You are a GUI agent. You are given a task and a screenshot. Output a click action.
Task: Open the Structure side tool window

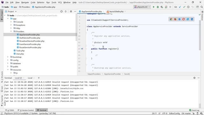pyautogui.click(x=2, y=77)
